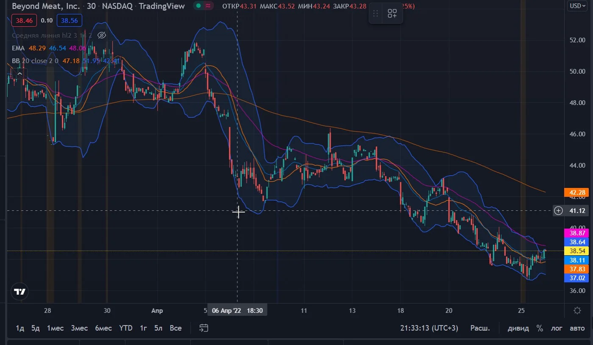
Task: Click the Средняя линия hl2 legend text
Action: 52,35
